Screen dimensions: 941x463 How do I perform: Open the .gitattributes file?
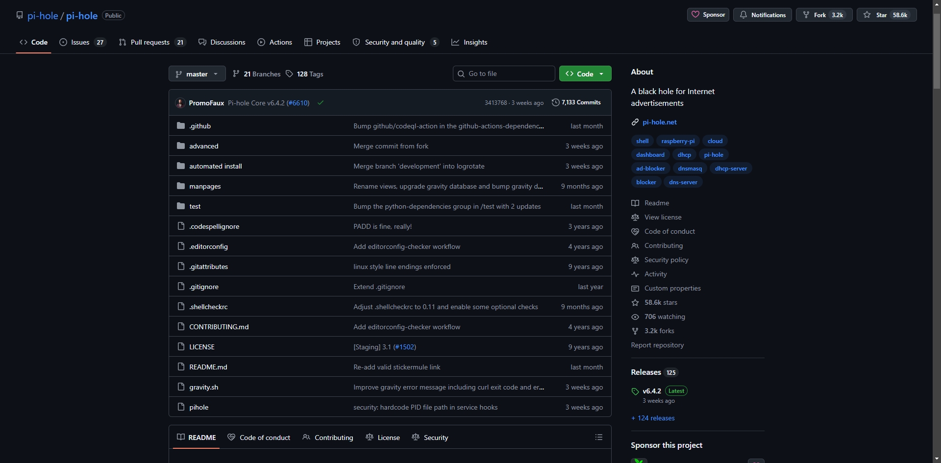pos(209,267)
